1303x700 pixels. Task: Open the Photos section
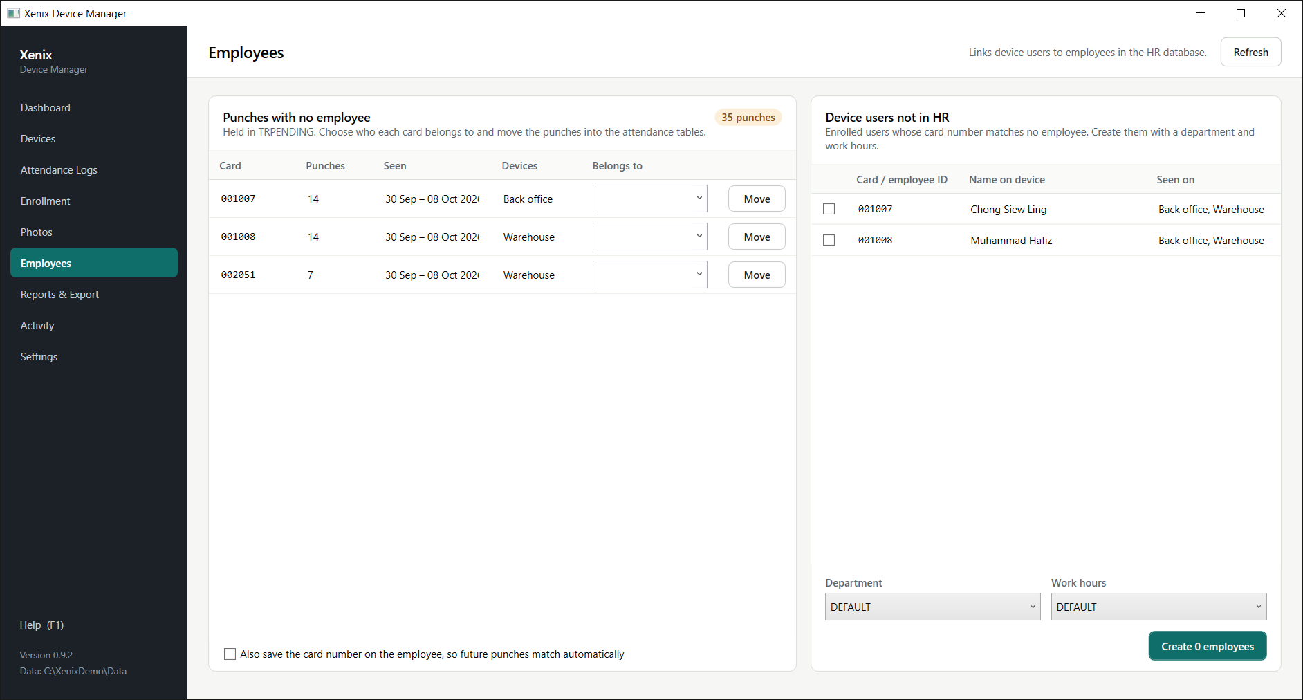[x=94, y=232]
